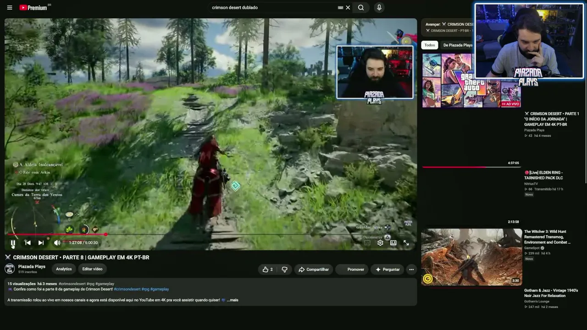Enter fullscreen mode
The height and width of the screenshot is (330, 587).
coord(406,243)
